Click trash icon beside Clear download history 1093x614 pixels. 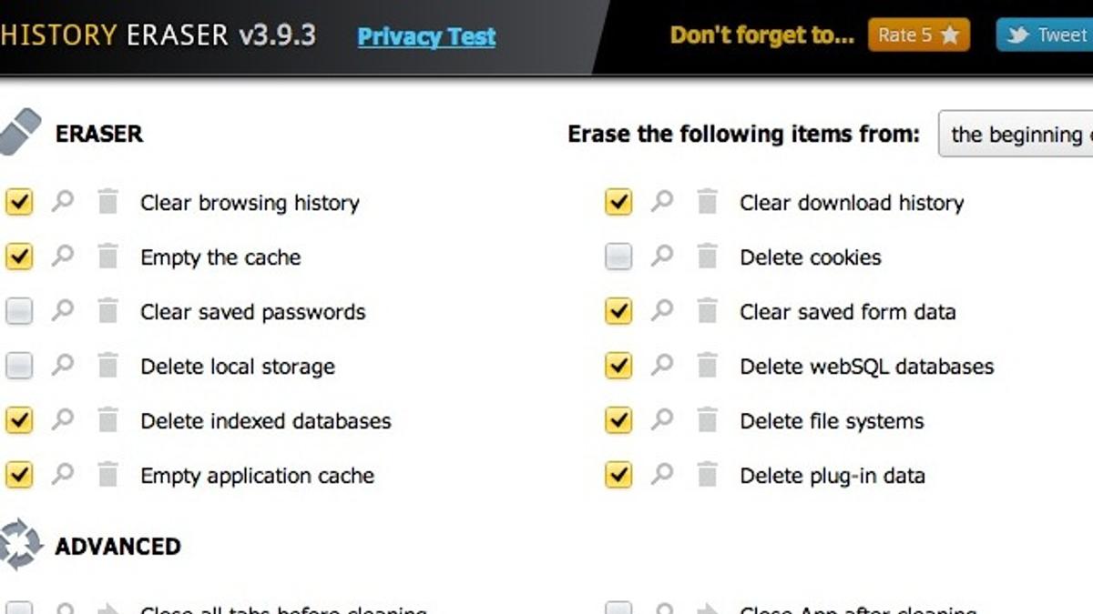click(x=707, y=202)
